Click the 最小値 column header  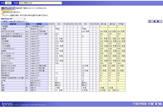103,24
